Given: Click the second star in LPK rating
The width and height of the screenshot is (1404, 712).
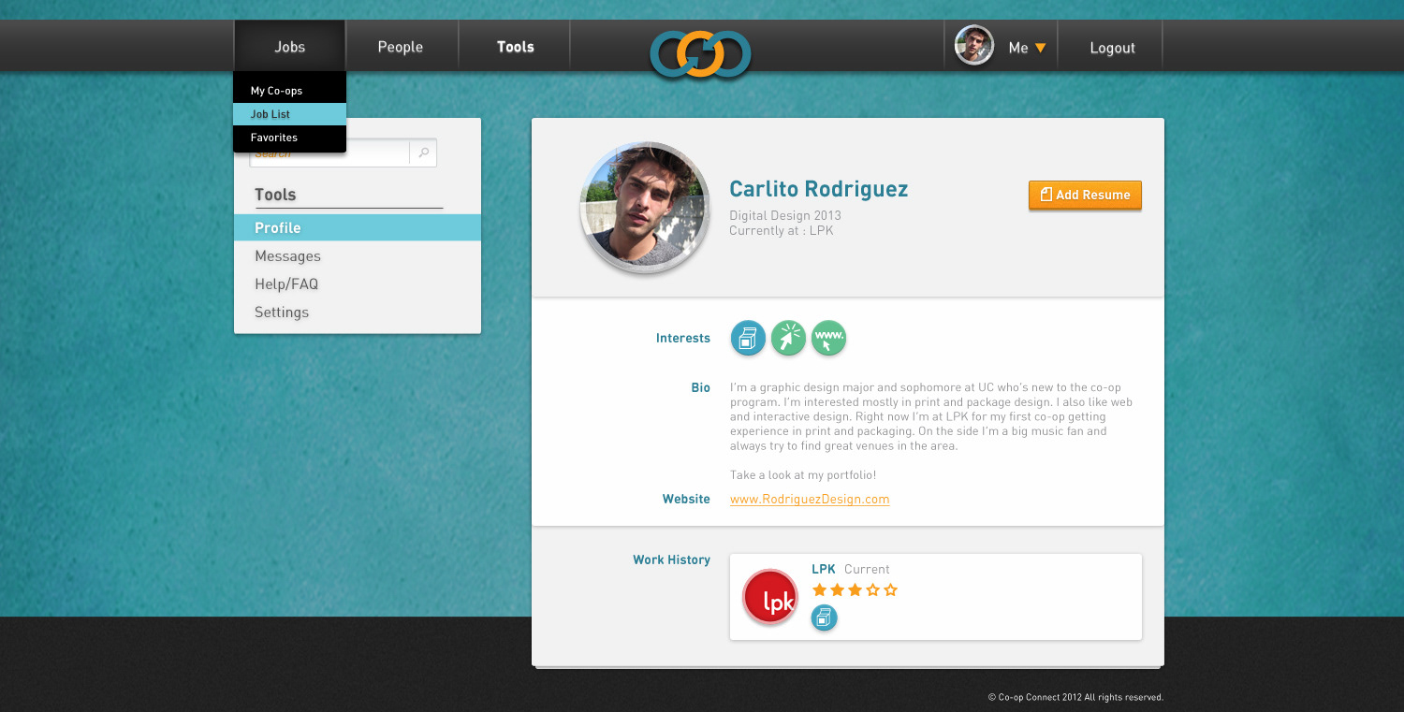Looking at the screenshot, I should pos(838,590).
